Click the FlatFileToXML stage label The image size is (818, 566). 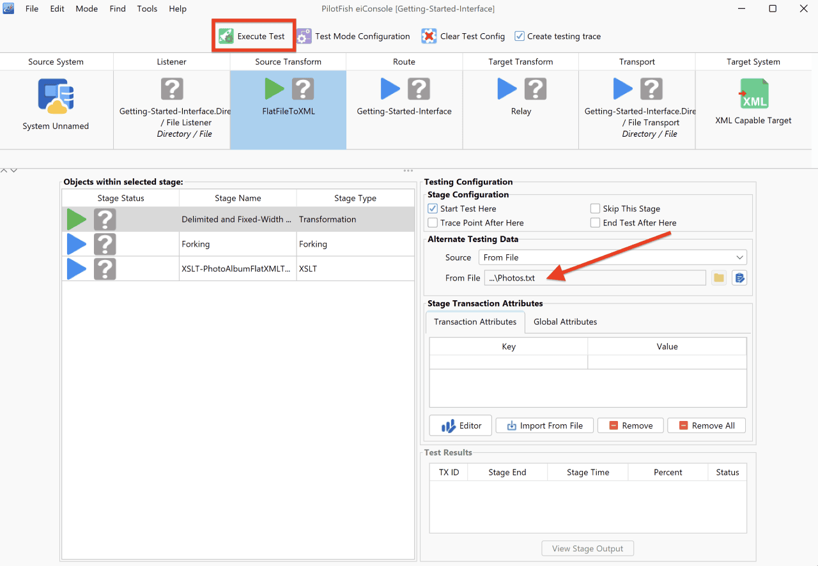click(x=288, y=111)
